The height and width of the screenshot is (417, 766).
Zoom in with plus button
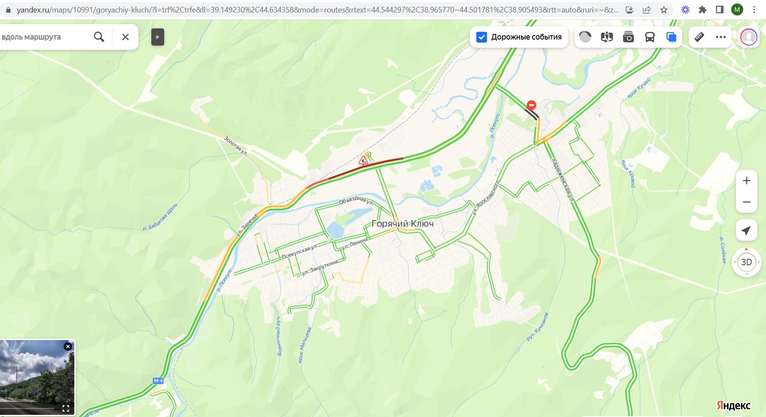(746, 181)
